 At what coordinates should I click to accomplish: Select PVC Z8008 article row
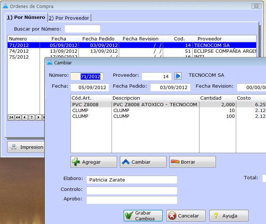[168, 104]
